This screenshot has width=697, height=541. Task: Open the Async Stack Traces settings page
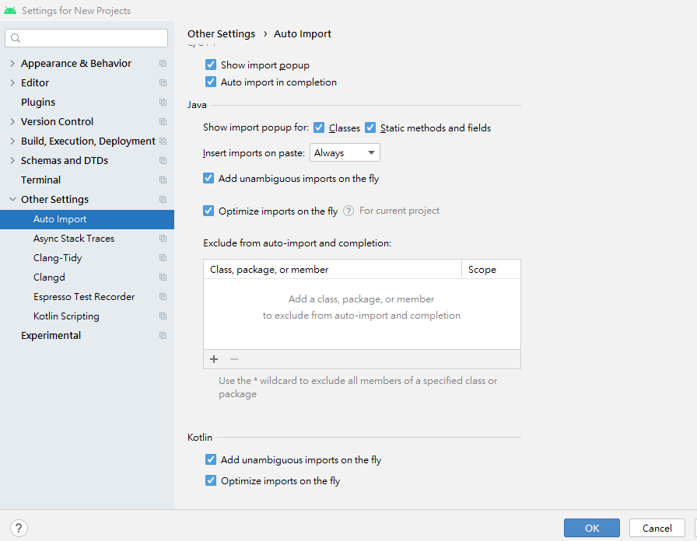[74, 239]
